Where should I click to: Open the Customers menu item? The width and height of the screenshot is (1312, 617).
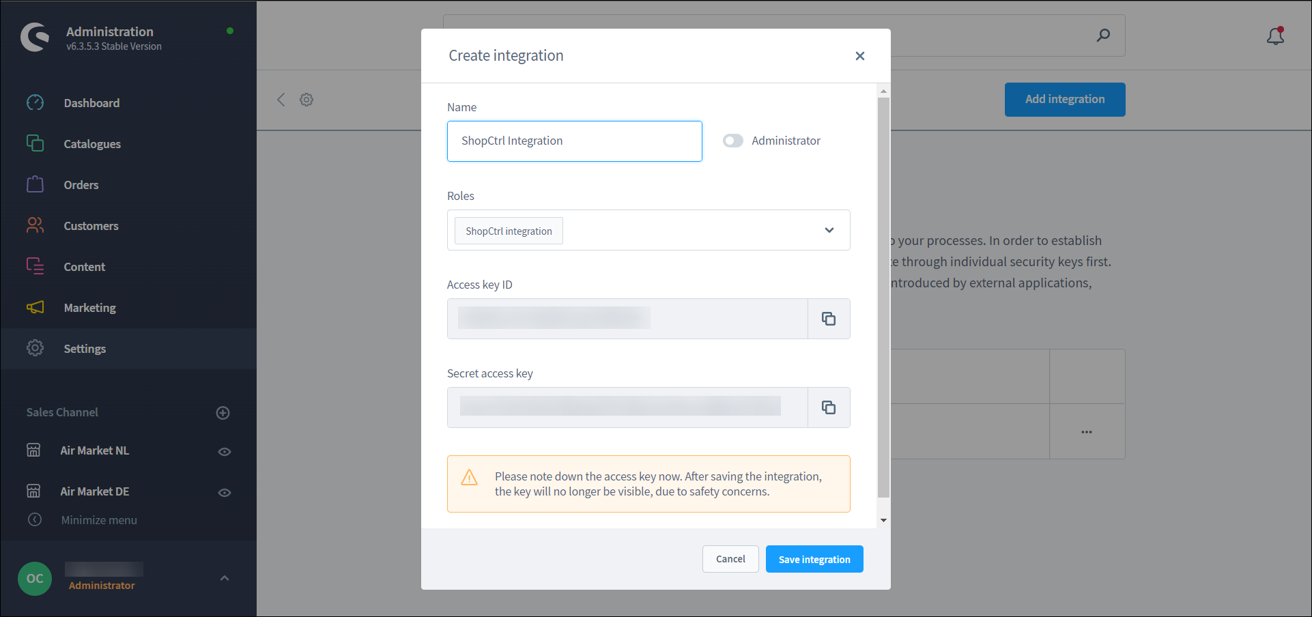click(128, 226)
